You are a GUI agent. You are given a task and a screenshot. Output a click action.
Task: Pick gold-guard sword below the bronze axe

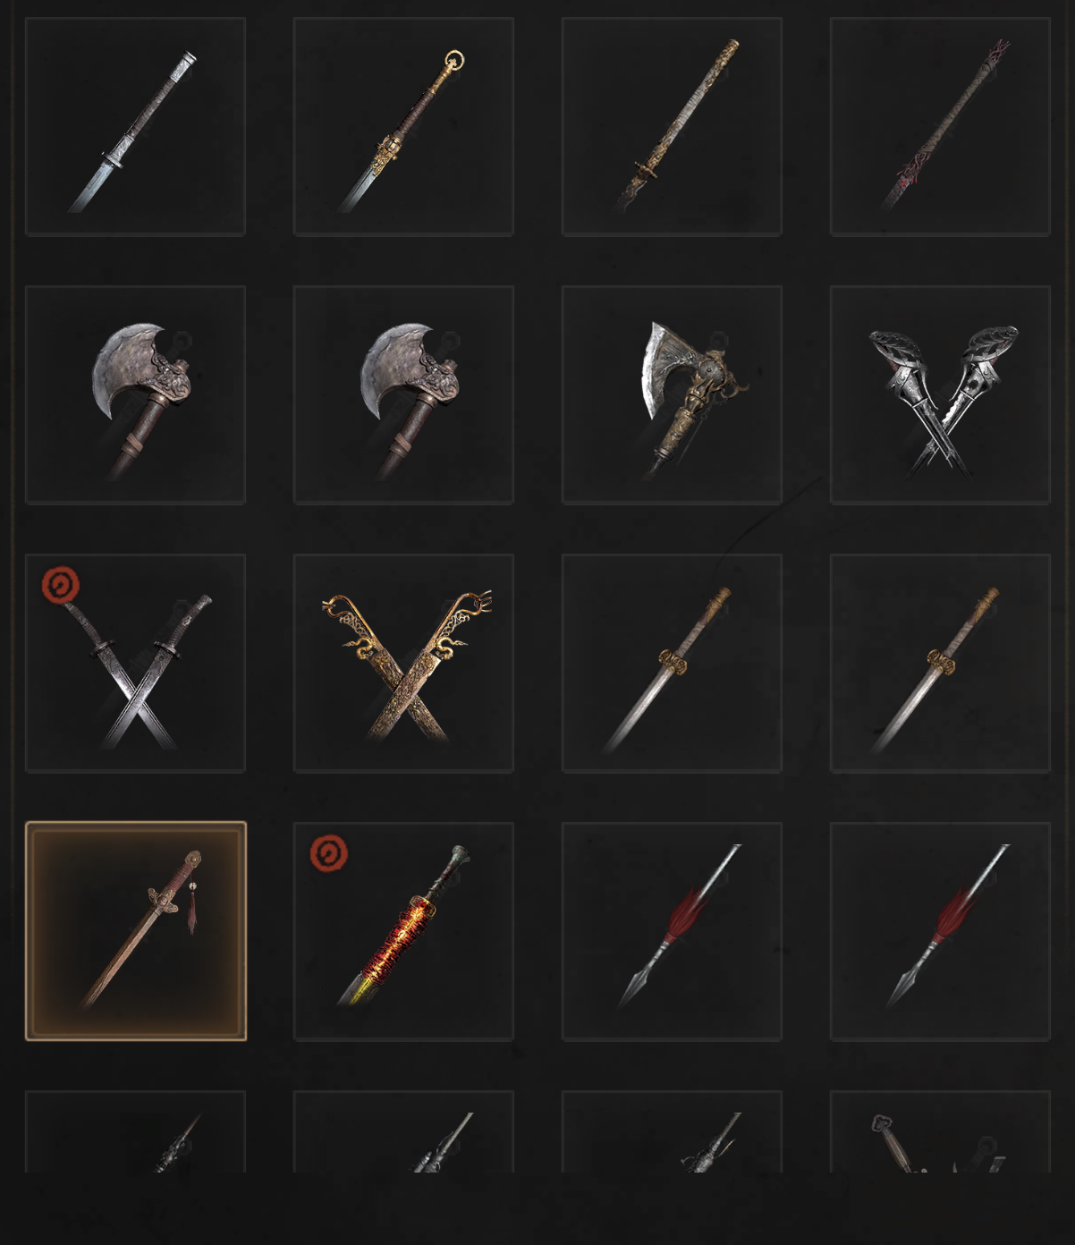tap(672, 663)
